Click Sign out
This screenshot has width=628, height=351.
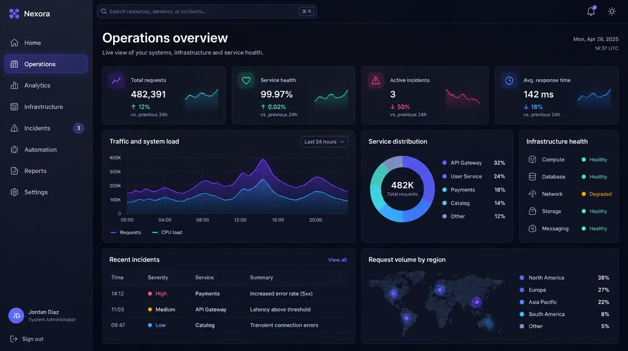pyautogui.click(x=27, y=339)
